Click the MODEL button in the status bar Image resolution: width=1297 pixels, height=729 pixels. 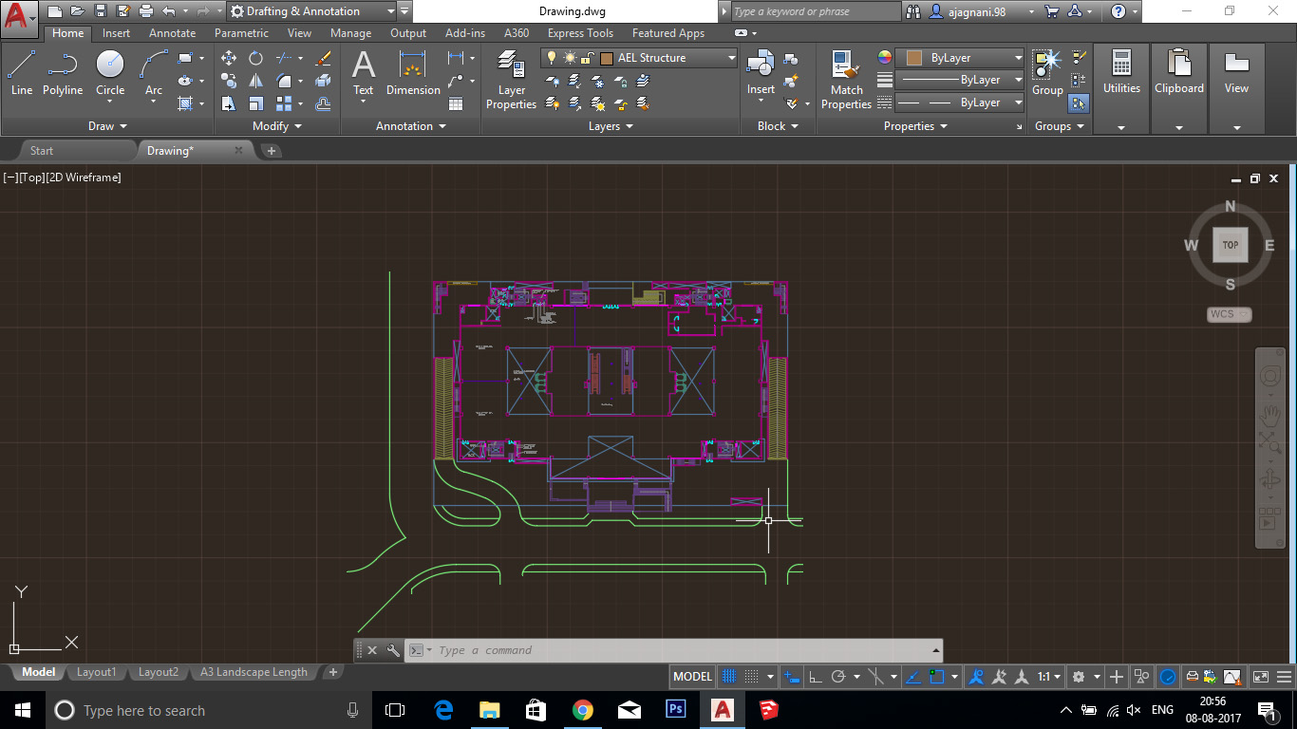691,676
